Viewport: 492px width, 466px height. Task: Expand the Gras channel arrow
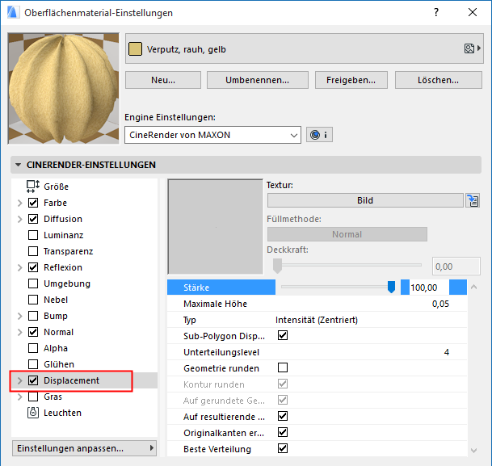(x=19, y=397)
